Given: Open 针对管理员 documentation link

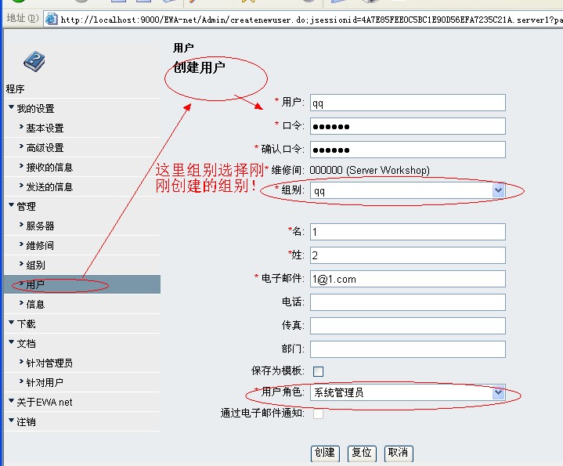Looking at the screenshot, I should coord(49,363).
